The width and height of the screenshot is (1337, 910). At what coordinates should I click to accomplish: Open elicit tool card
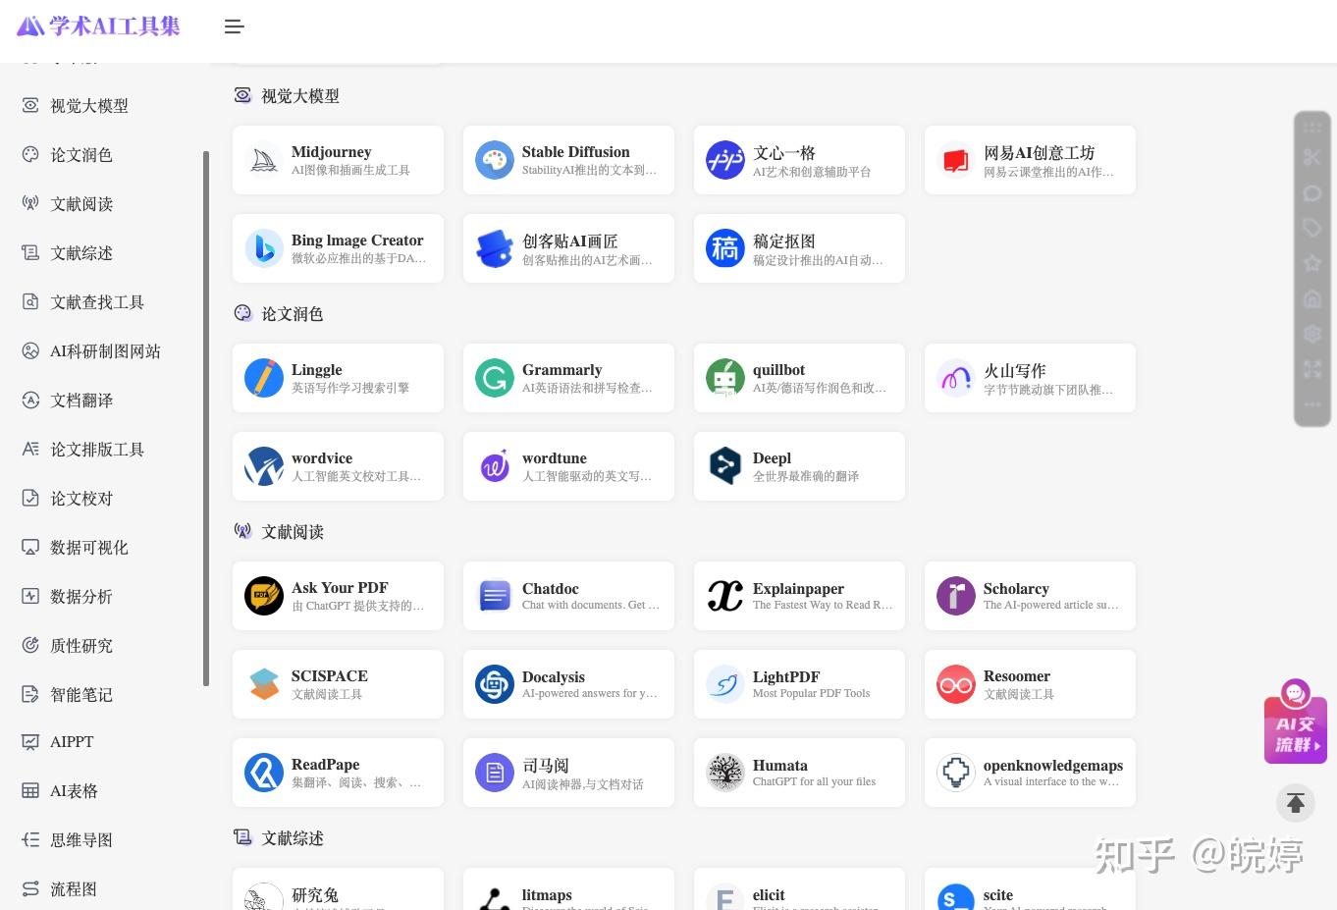799,889
